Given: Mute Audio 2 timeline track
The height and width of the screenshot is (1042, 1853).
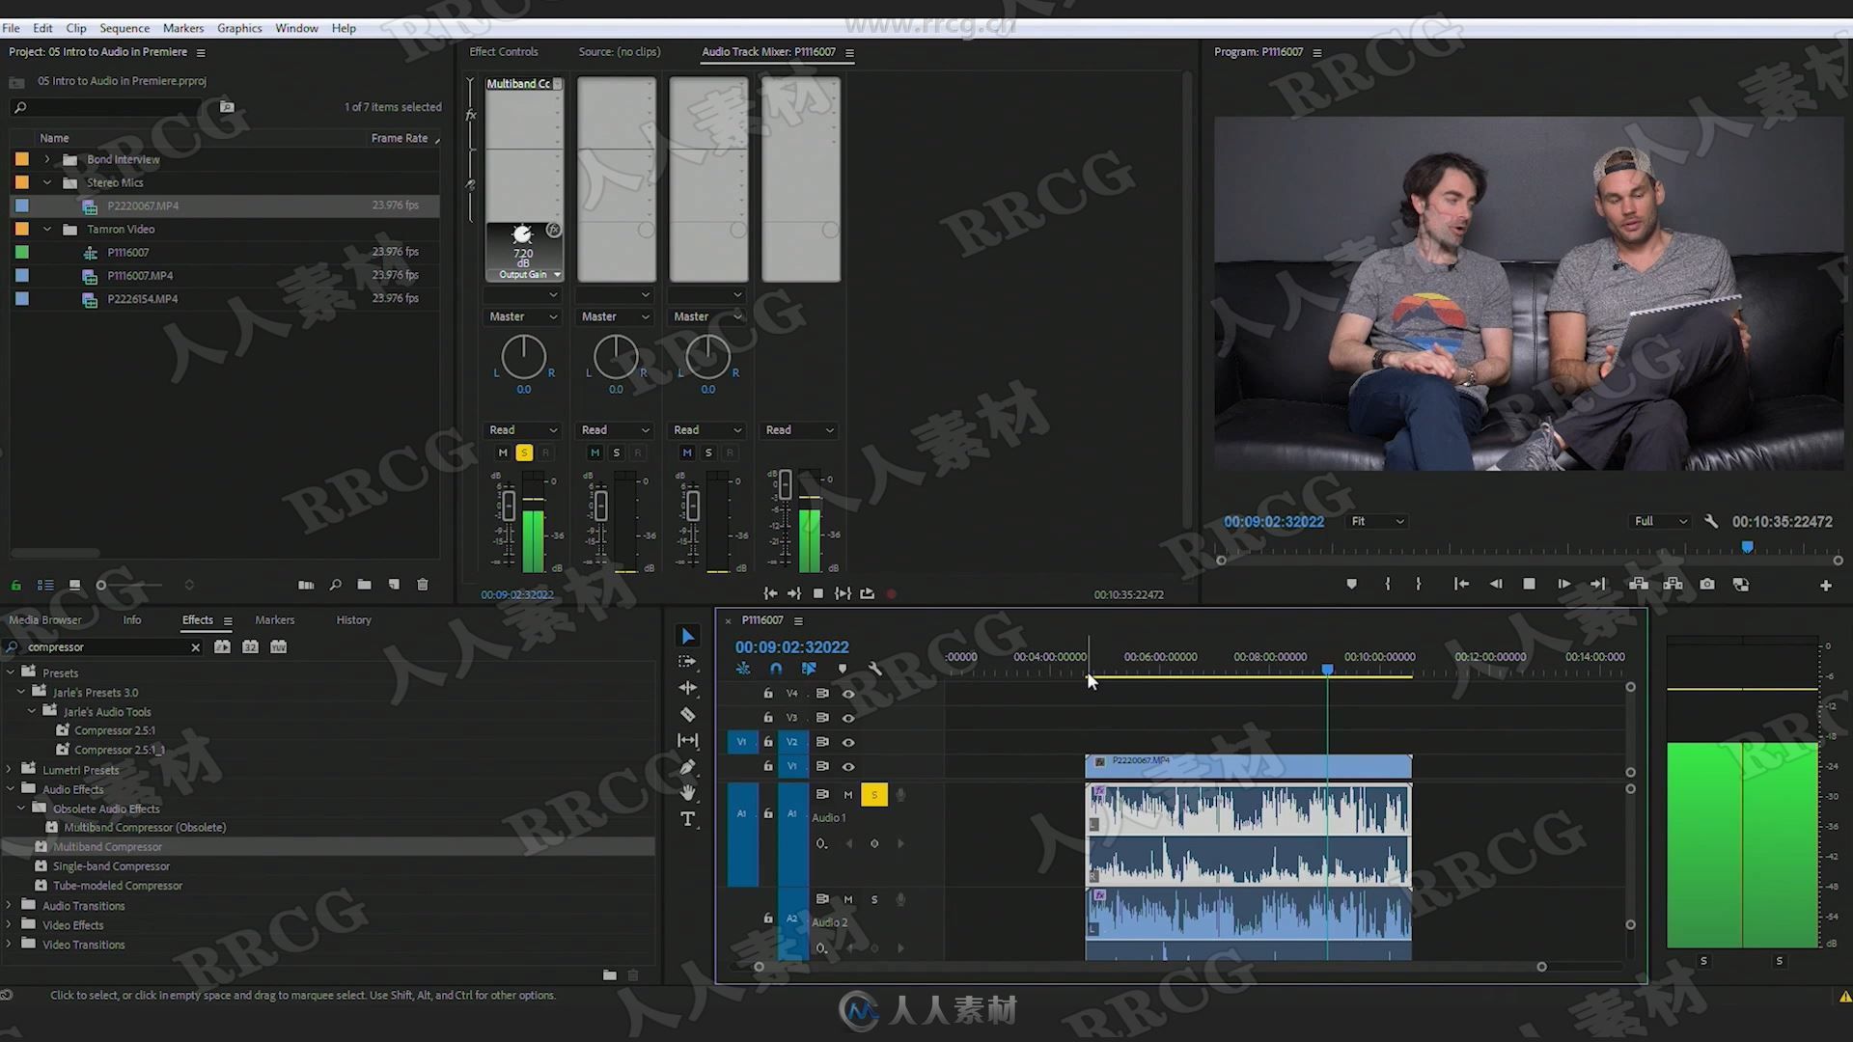Looking at the screenshot, I should pyautogui.click(x=848, y=899).
